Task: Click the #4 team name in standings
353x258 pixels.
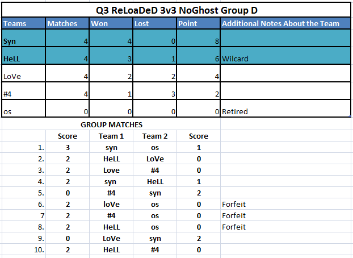Action: tap(23, 94)
